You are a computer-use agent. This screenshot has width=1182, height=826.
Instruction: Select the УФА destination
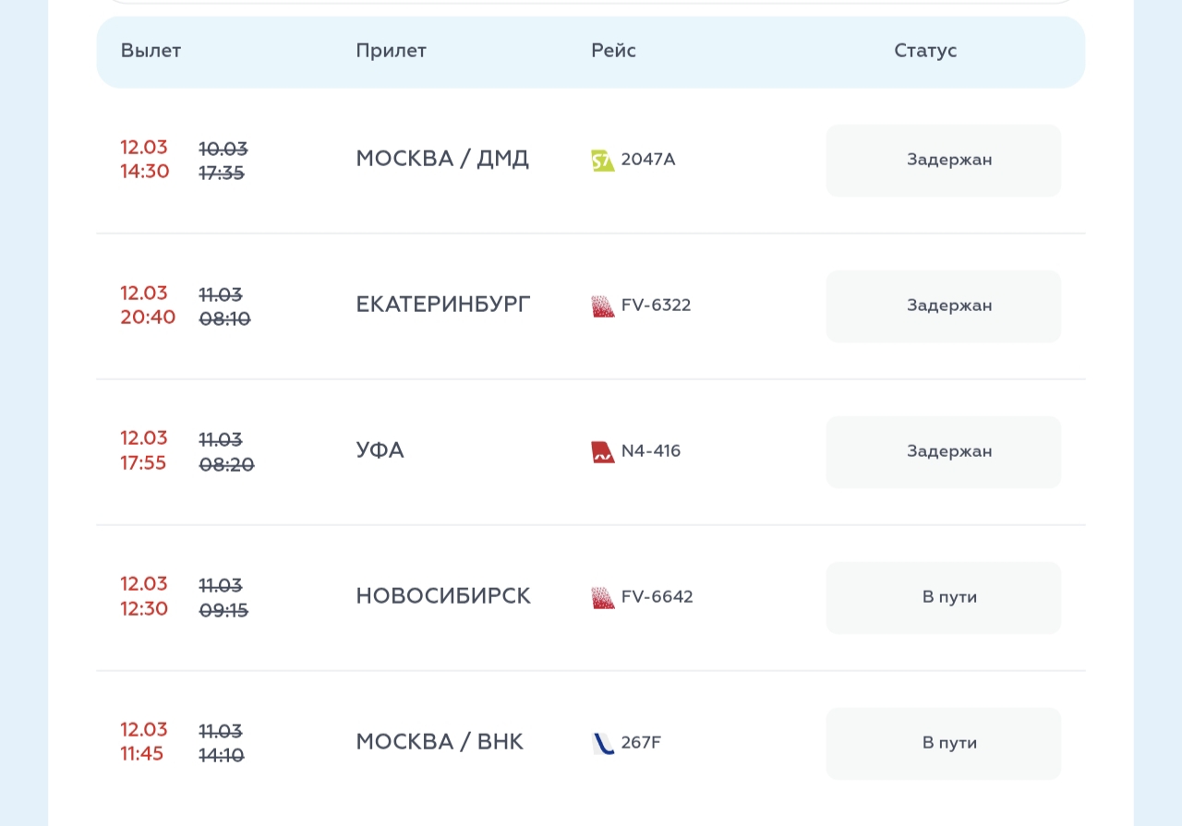pos(380,450)
